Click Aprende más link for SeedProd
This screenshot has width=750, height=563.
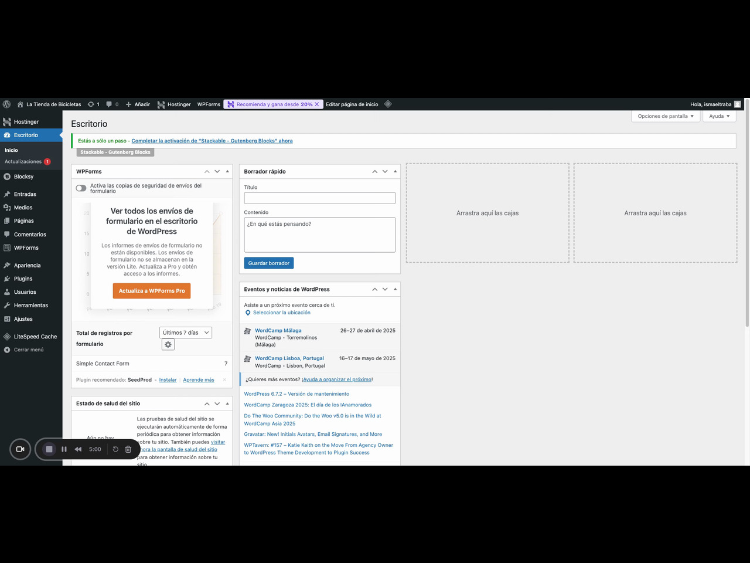(199, 380)
